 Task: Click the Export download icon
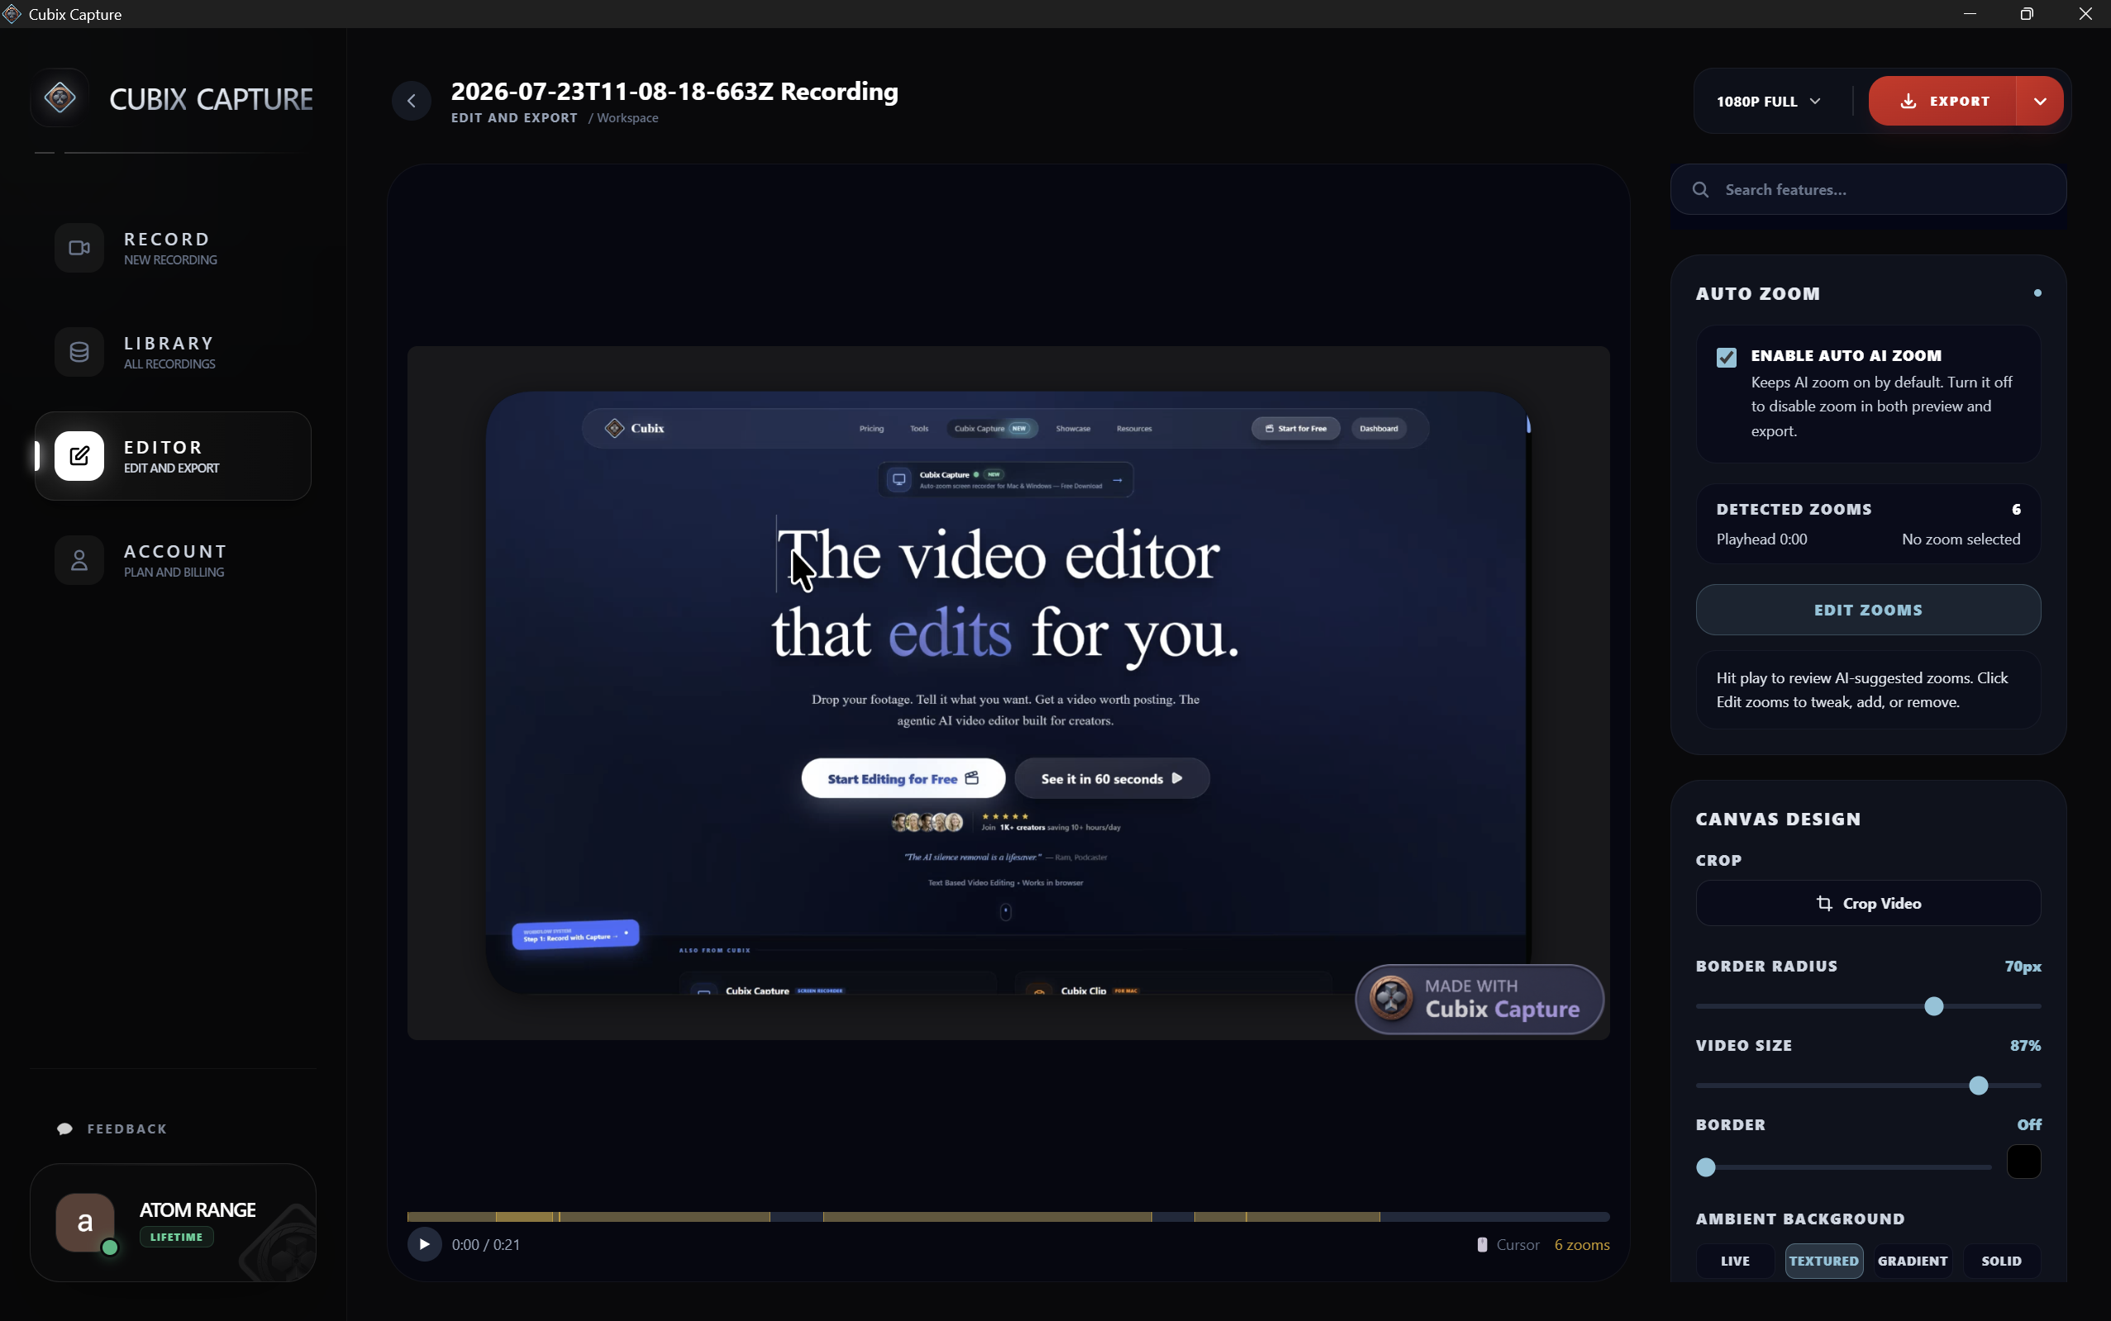pos(1908,102)
